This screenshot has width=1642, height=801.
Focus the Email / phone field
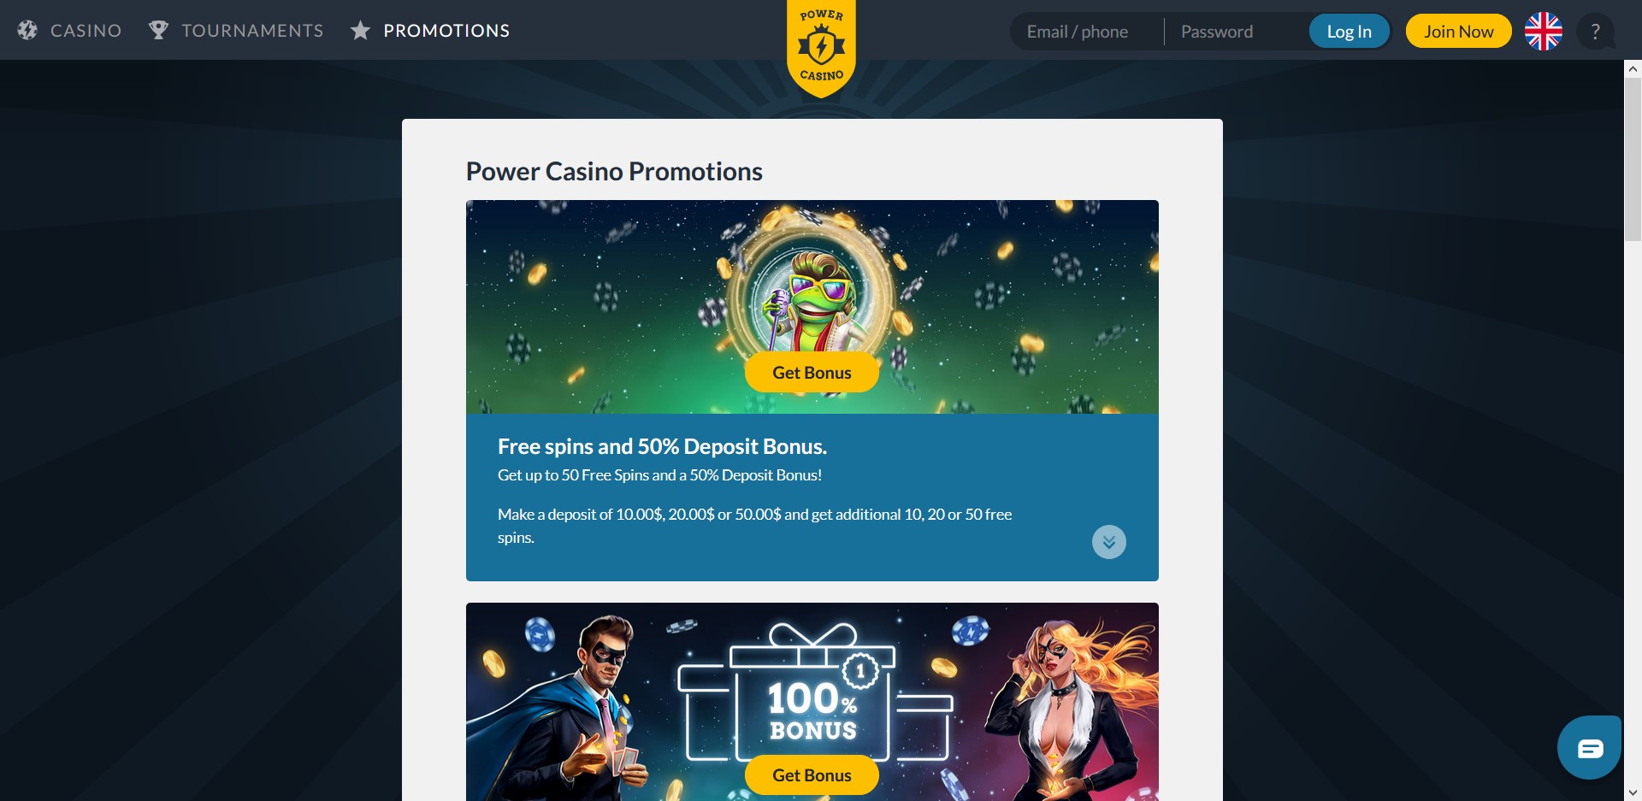coord(1086,32)
